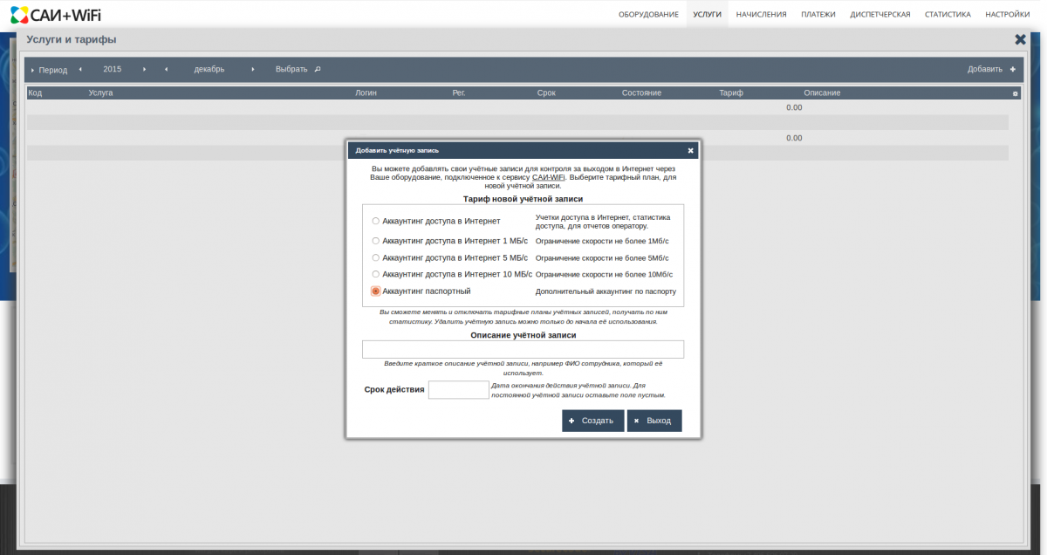Click the Описание учётной записи text field

click(x=523, y=349)
